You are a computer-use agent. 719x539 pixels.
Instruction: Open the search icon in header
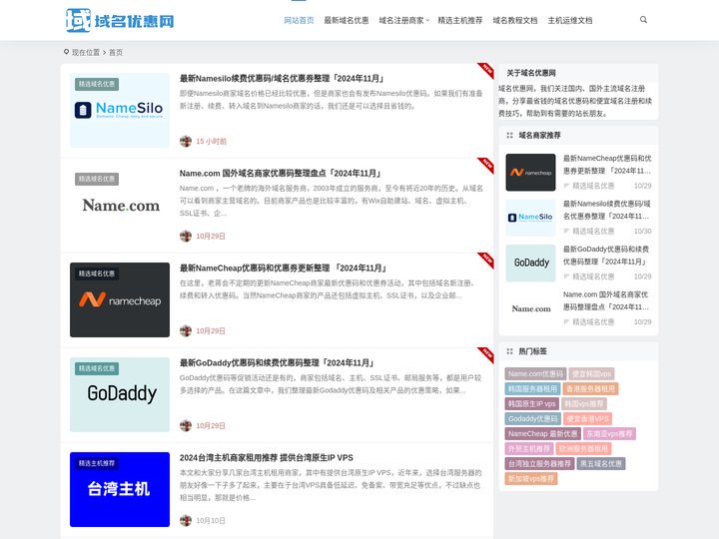pos(643,20)
